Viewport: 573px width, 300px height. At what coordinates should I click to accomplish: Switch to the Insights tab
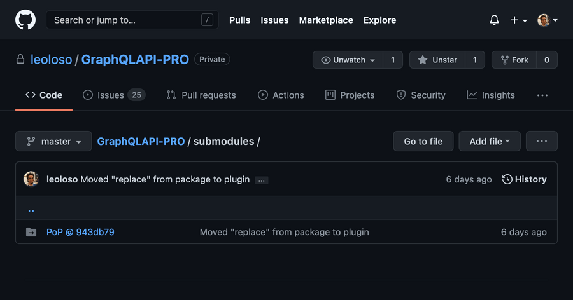point(491,95)
